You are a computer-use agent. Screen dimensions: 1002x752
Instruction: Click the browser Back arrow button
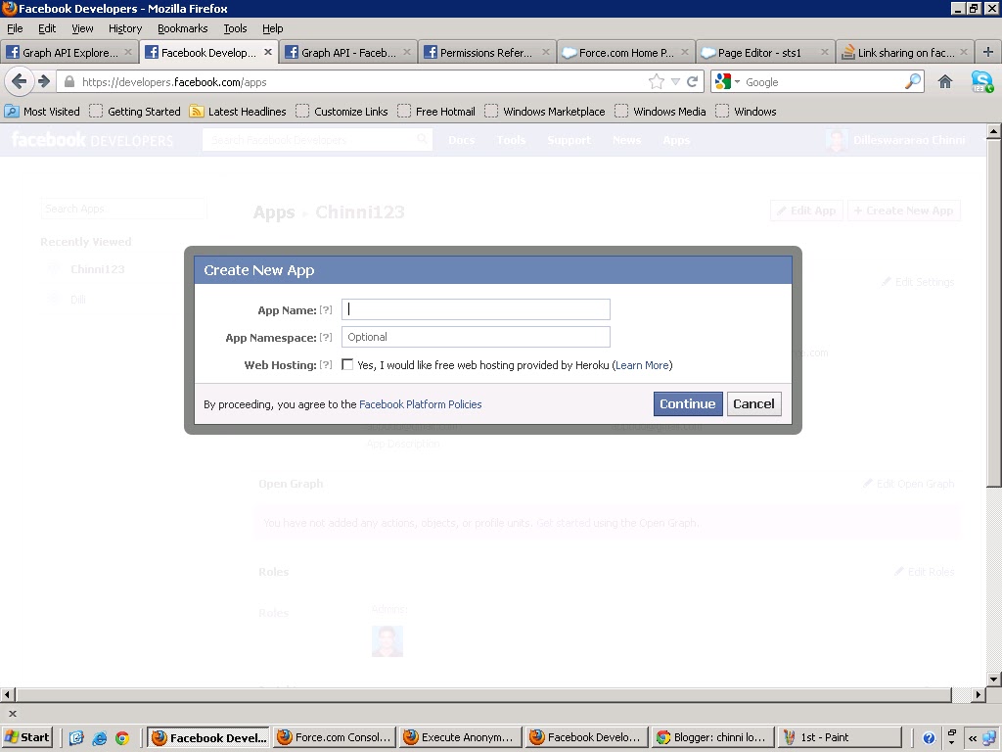(20, 81)
